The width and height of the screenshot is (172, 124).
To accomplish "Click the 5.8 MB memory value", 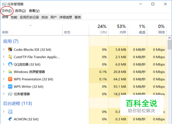I will click(x=121, y=50).
